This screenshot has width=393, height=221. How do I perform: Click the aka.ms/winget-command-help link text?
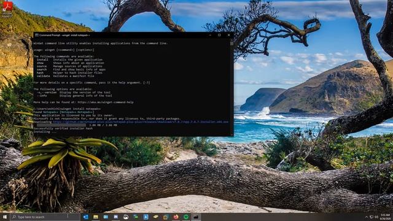(x=106, y=103)
